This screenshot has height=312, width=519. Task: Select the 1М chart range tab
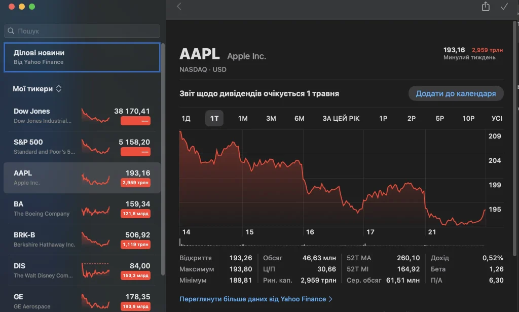coord(243,118)
